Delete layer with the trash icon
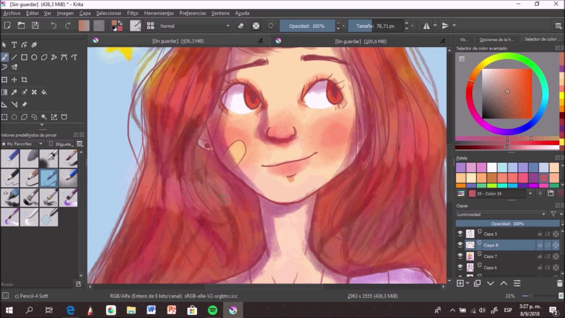The height and width of the screenshot is (318, 565). click(560, 284)
